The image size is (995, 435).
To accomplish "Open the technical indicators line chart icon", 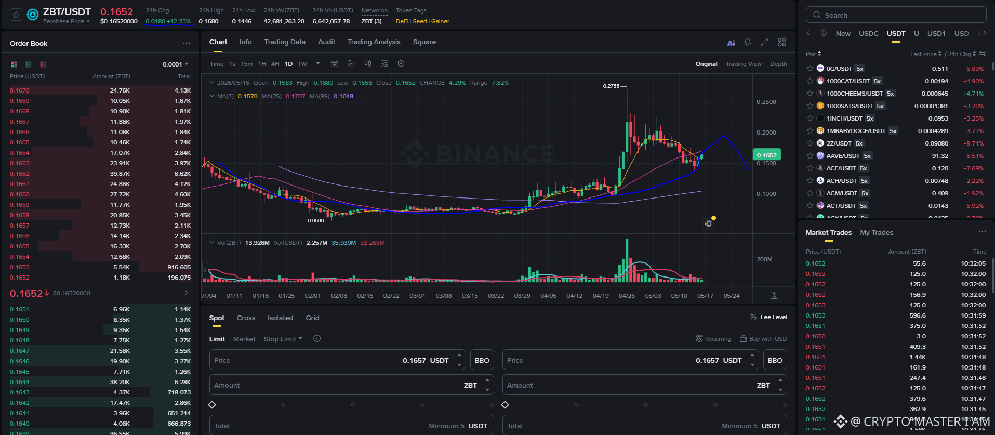I will point(351,63).
